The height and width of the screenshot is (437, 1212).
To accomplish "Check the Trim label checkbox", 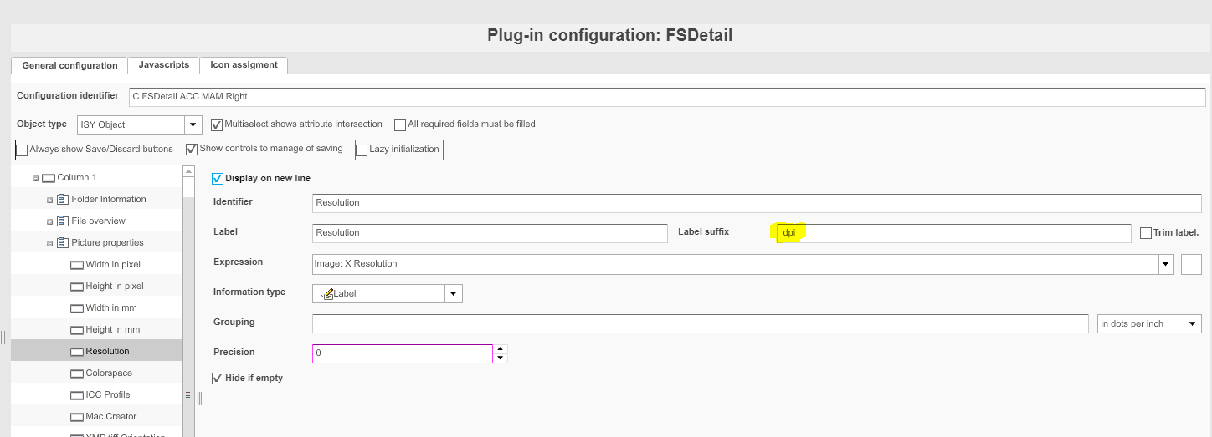I will pos(1146,233).
